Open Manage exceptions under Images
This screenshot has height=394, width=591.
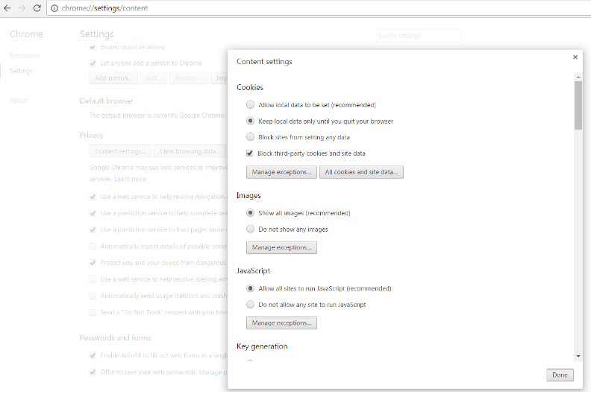[281, 247]
